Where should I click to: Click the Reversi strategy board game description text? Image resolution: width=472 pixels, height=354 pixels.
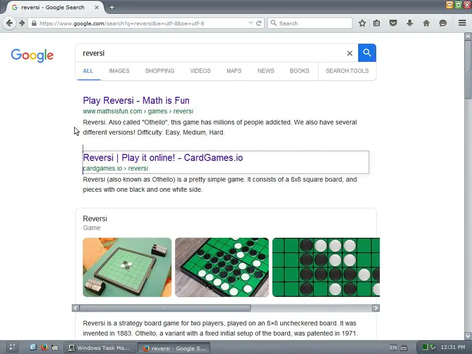[220, 328]
